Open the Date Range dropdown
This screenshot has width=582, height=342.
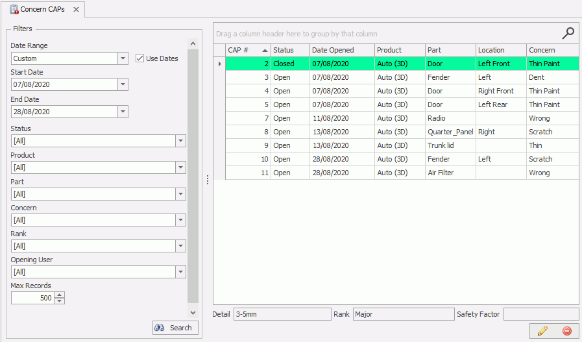(123, 58)
